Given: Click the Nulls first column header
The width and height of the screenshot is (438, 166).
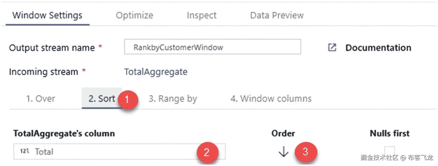Looking at the screenshot, I should coord(390,133).
